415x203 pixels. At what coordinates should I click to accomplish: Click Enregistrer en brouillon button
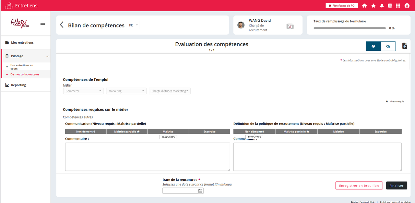click(x=359, y=186)
